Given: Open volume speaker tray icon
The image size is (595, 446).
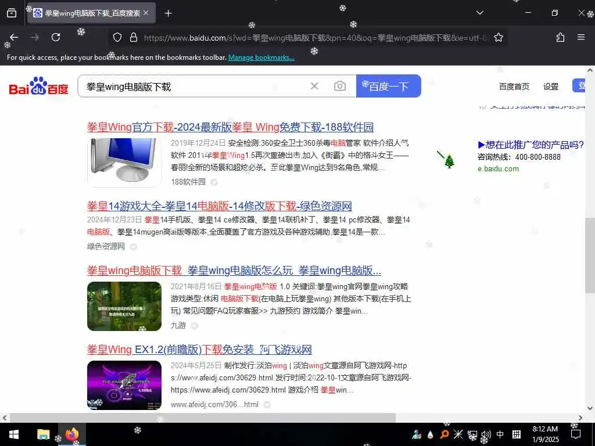Looking at the screenshot, I should pos(486,434).
